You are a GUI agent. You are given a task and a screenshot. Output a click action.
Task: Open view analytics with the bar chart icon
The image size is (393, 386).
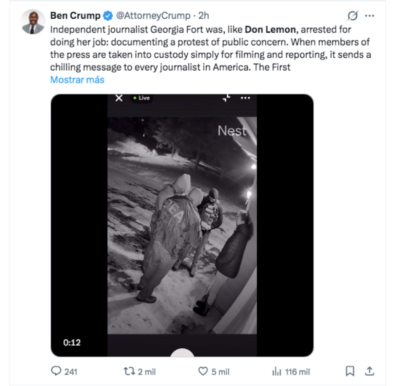pyautogui.click(x=277, y=372)
